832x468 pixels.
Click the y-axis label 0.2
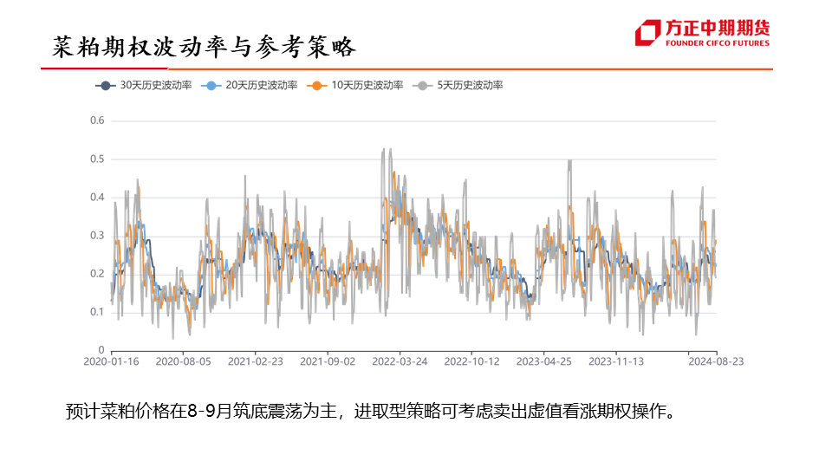[x=97, y=274]
